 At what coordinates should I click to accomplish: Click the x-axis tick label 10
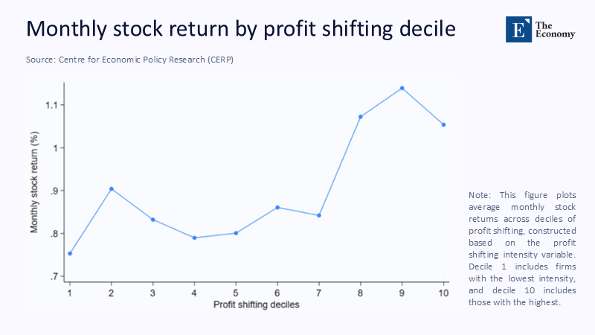(x=444, y=292)
